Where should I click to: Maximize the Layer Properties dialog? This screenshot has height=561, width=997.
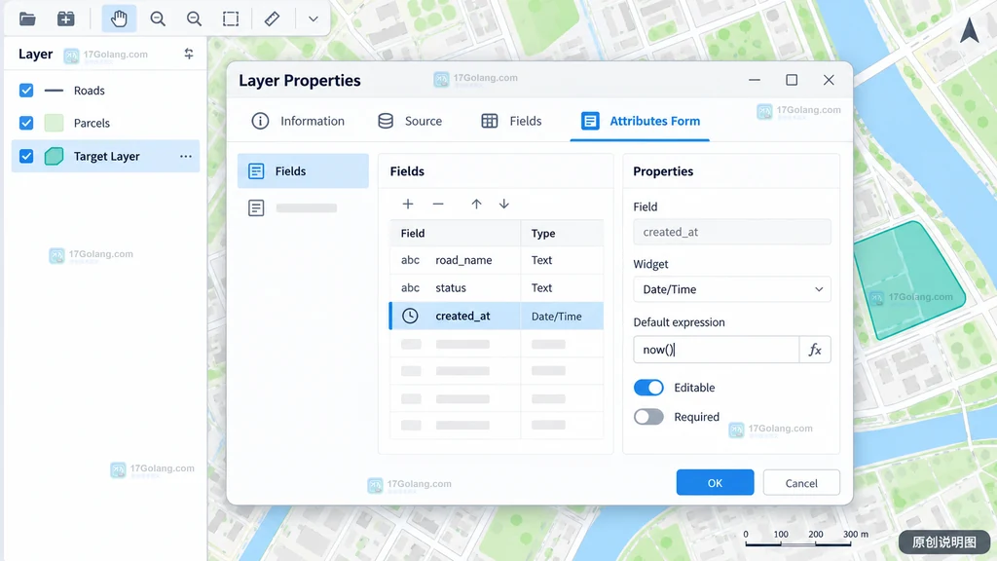point(792,80)
